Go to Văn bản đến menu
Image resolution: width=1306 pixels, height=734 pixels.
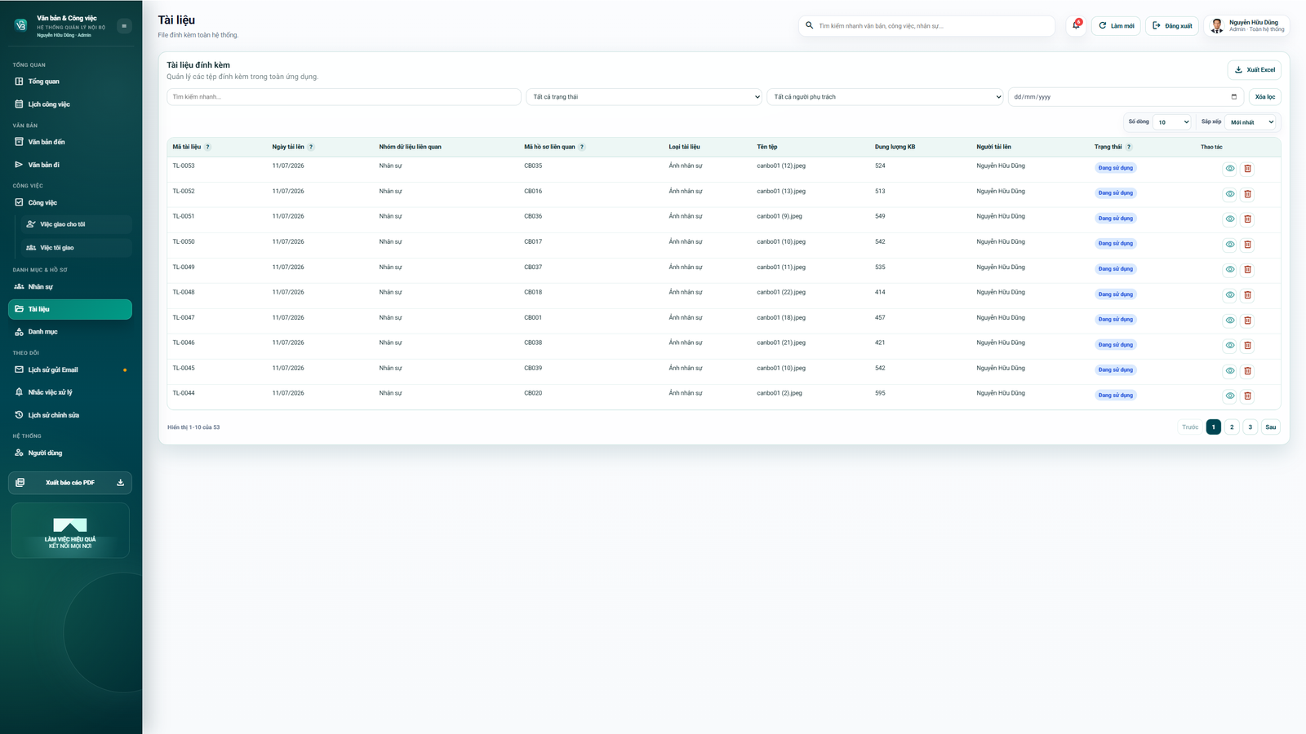(x=70, y=142)
